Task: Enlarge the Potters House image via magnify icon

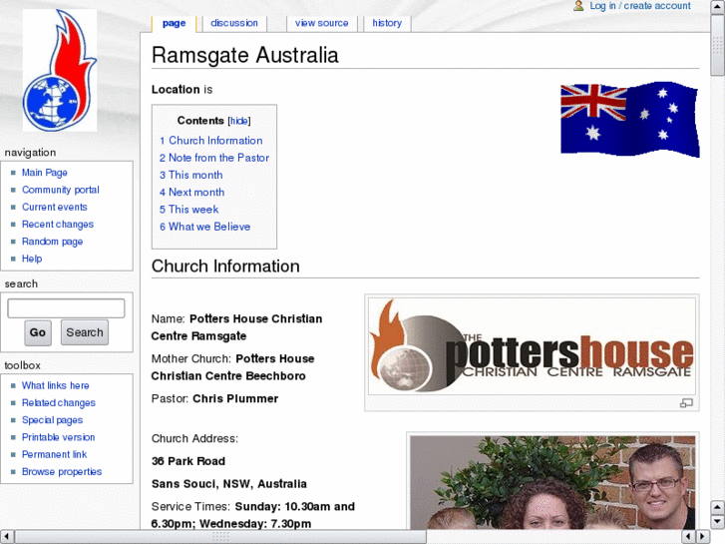Action: click(x=686, y=403)
